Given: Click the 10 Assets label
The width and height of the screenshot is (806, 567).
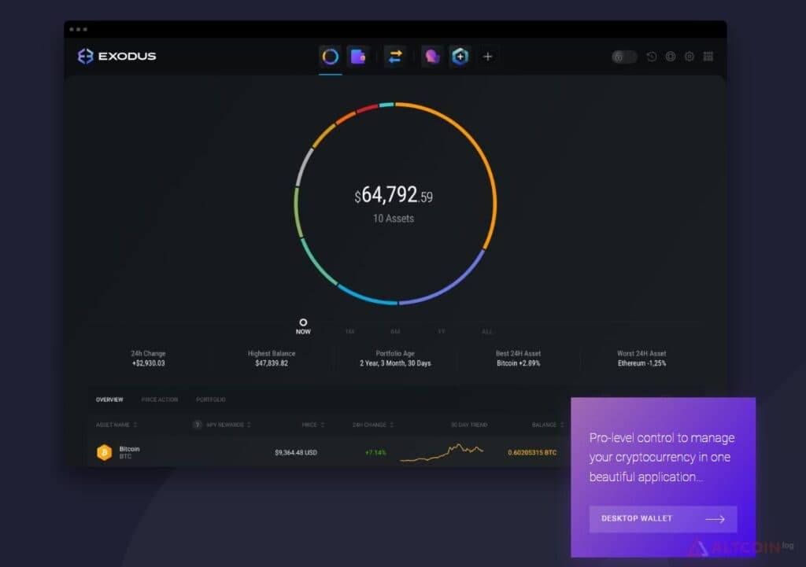Looking at the screenshot, I should 394,219.
